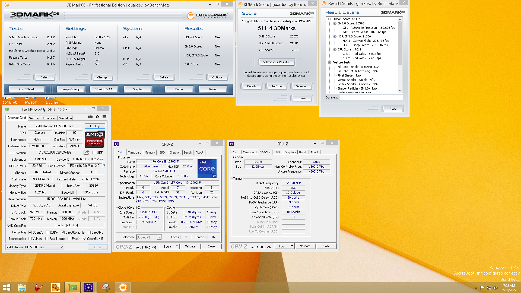Screen dimensions: 521x293
Task: Collapse the Feature Tests tree node
Action: tap(329, 62)
